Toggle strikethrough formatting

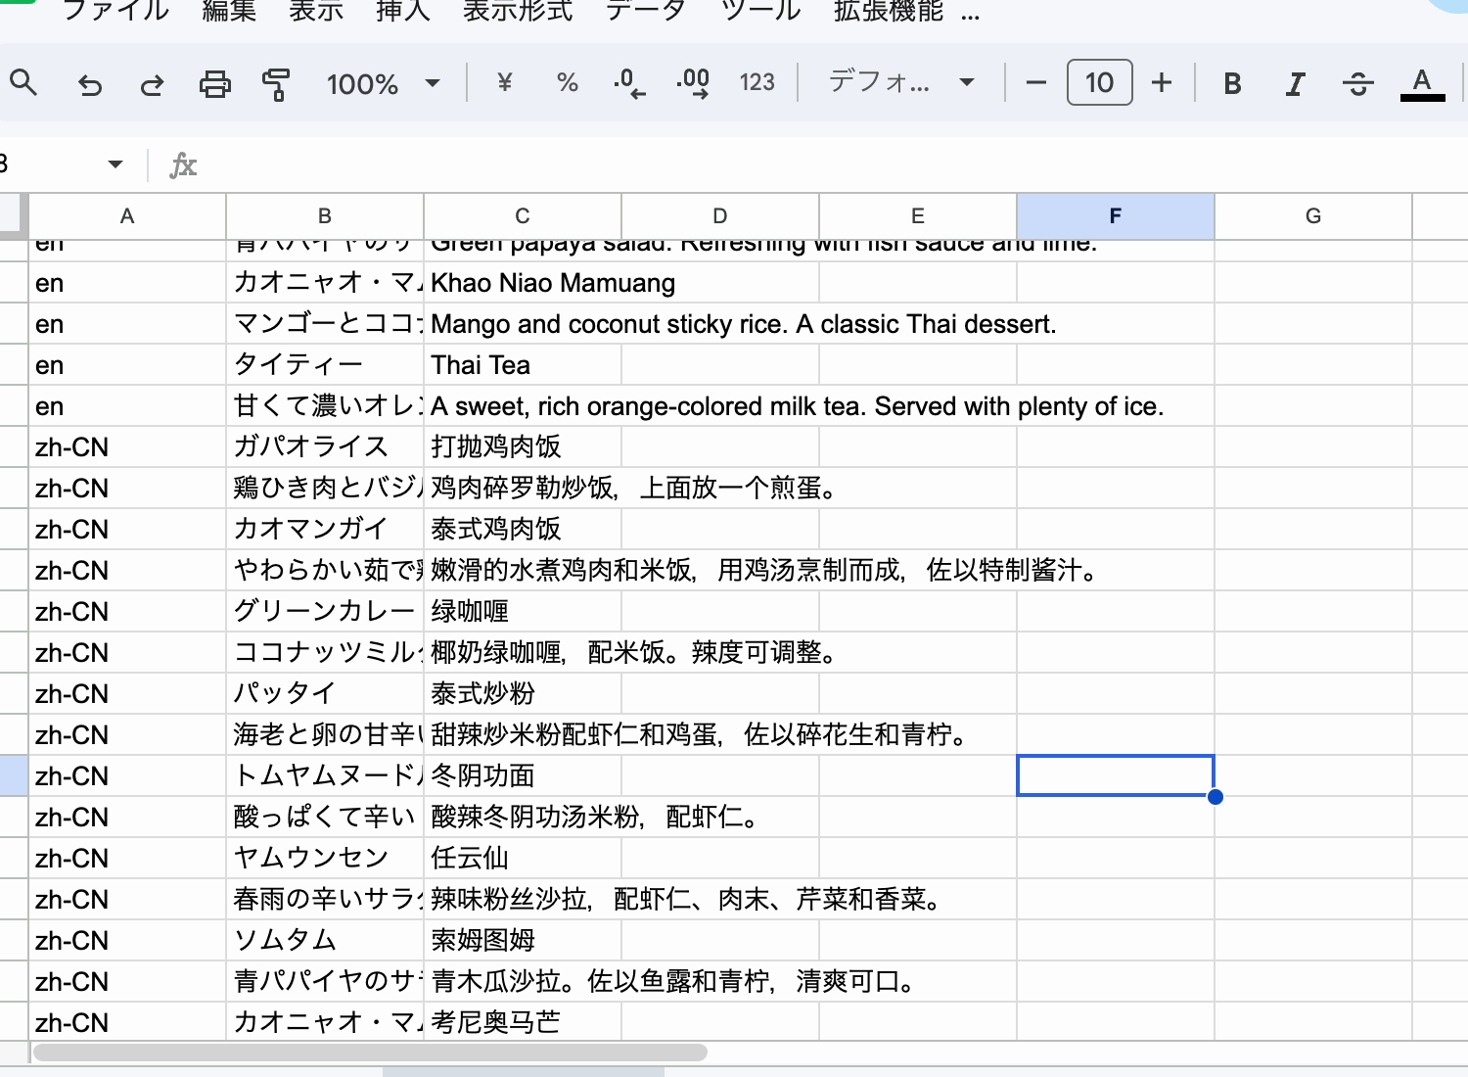click(x=1358, y=84)
